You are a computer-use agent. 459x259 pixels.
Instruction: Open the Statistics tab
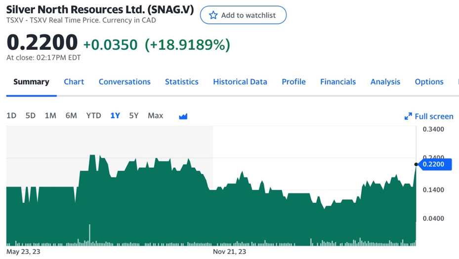182,82
